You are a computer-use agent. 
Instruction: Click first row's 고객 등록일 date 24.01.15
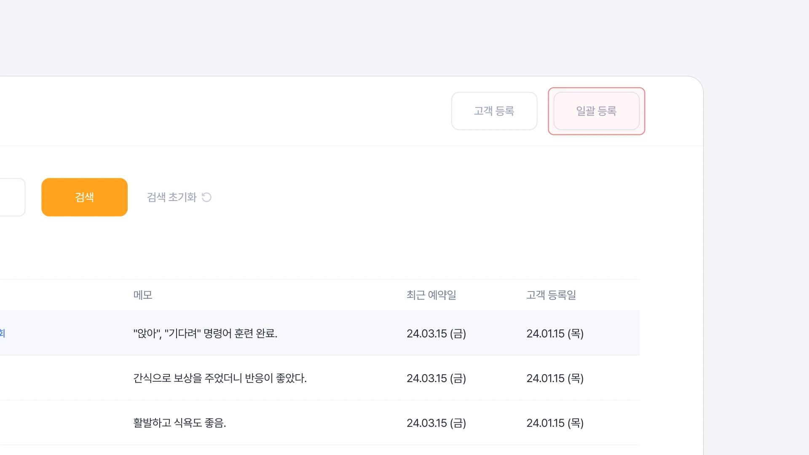click(555, 334)
